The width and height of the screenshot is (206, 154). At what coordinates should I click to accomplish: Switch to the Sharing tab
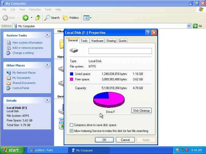coord(111,41)
